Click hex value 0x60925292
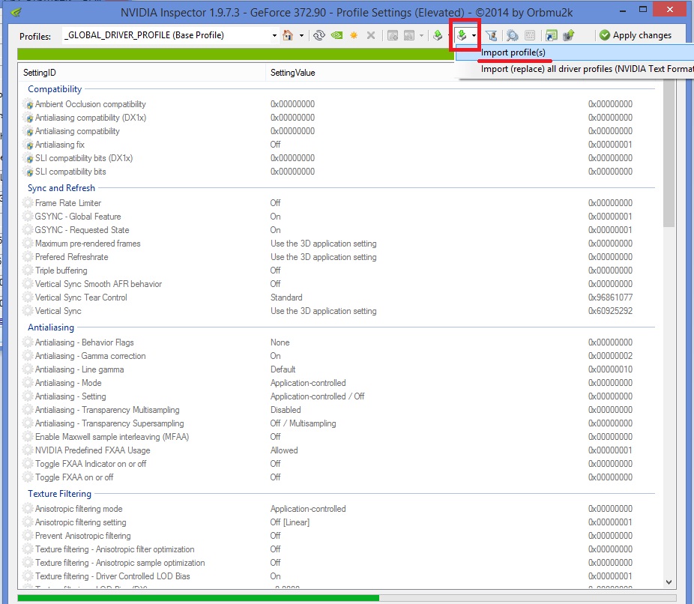 pos(610,311)
